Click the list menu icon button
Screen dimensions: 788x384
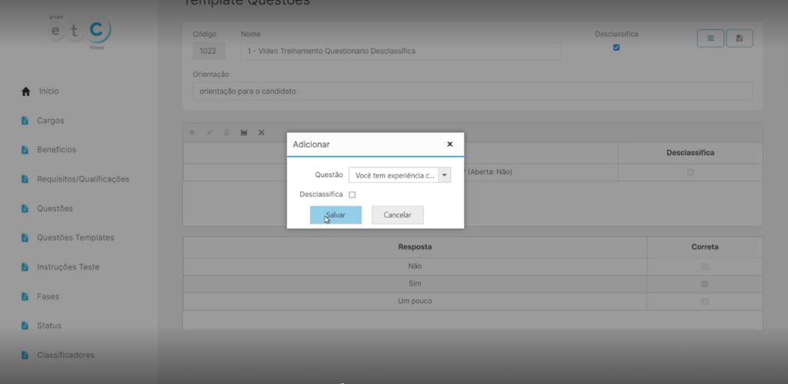pyautogui.click(x=710, y=38)
